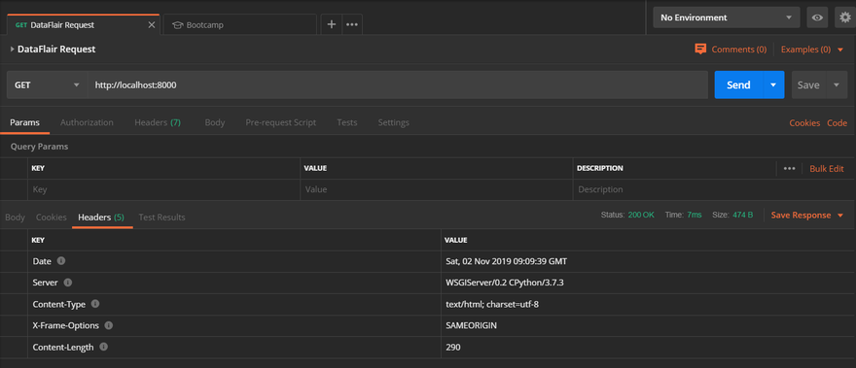856x368 pixels.
Task: Click the text/html; charset=utf-8 value
Action: point(492,304)
